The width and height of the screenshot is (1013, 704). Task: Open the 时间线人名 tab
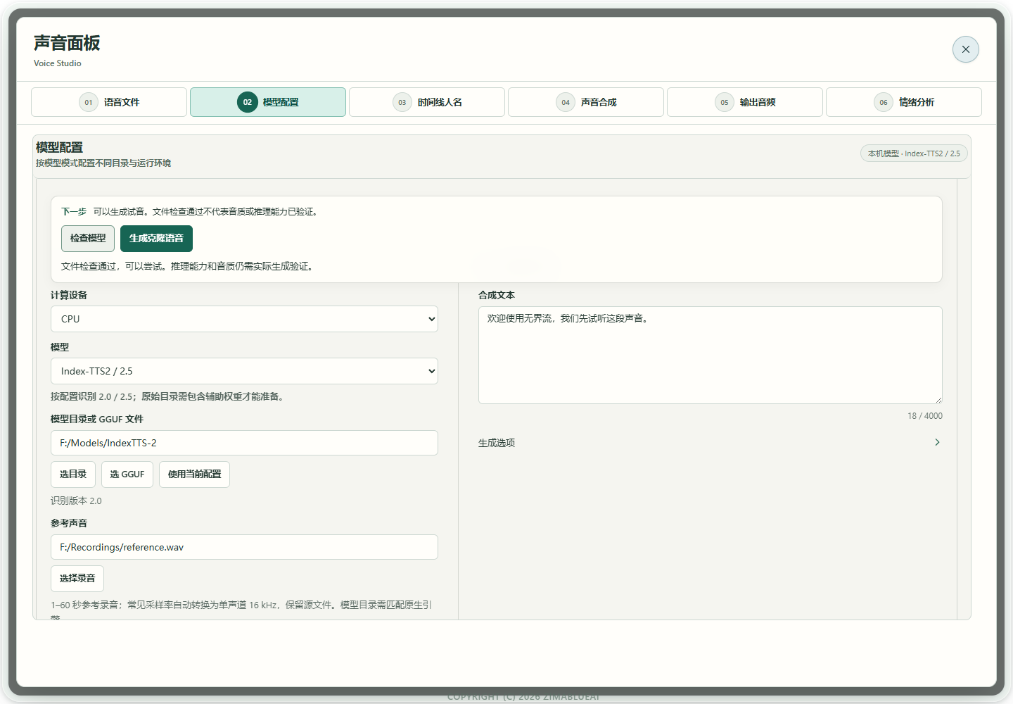427,102
